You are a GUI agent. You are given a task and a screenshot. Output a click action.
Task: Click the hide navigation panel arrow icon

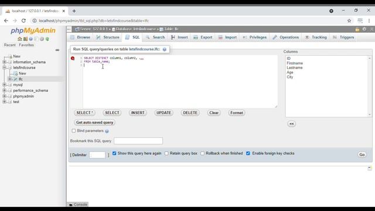[69, 29]
